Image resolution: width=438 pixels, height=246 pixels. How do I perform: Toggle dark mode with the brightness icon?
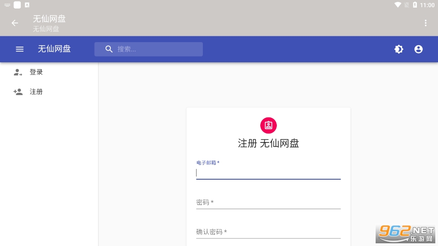tap(399, 49)
